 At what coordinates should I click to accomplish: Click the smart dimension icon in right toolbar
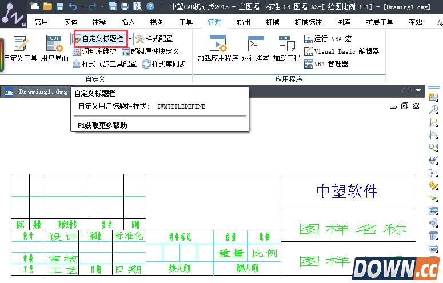(x=433, y=148)
